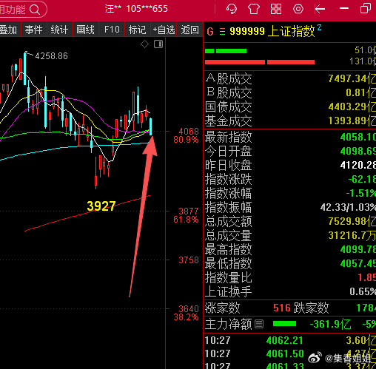
Task: Open the detail icon next to 主力净额
Action: (x=259, y=324)
